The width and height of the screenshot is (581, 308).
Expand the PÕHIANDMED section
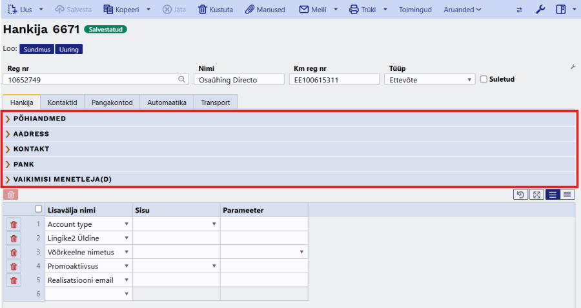[289, 119]
